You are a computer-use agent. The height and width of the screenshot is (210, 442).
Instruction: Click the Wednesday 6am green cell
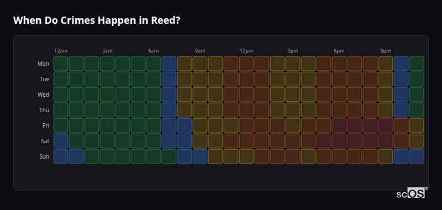[154, 95]
